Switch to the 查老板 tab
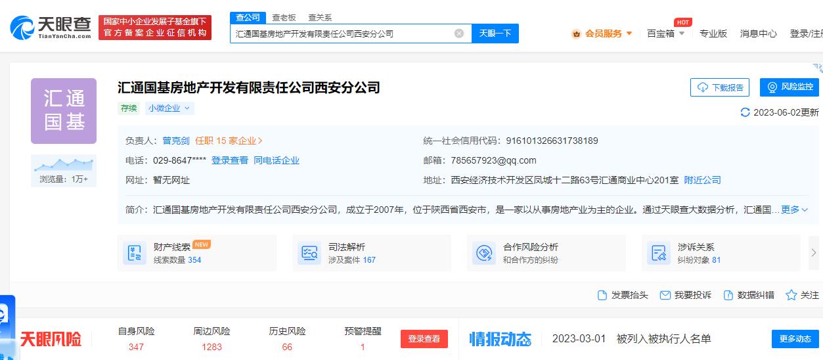This screenshot has width=823, height=360. click(x=284, y=18)
